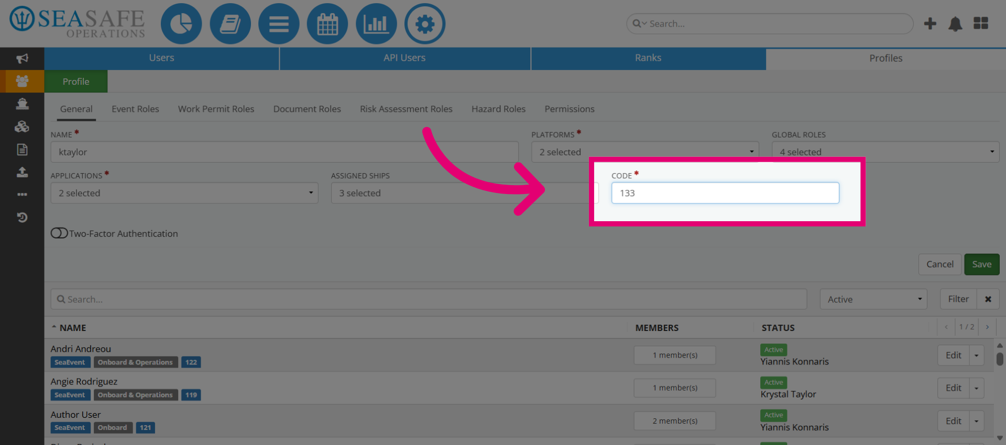This screenshot has height=445, width=1006.
Task: Switch to the API Users tab
Action: click(404, 58)
